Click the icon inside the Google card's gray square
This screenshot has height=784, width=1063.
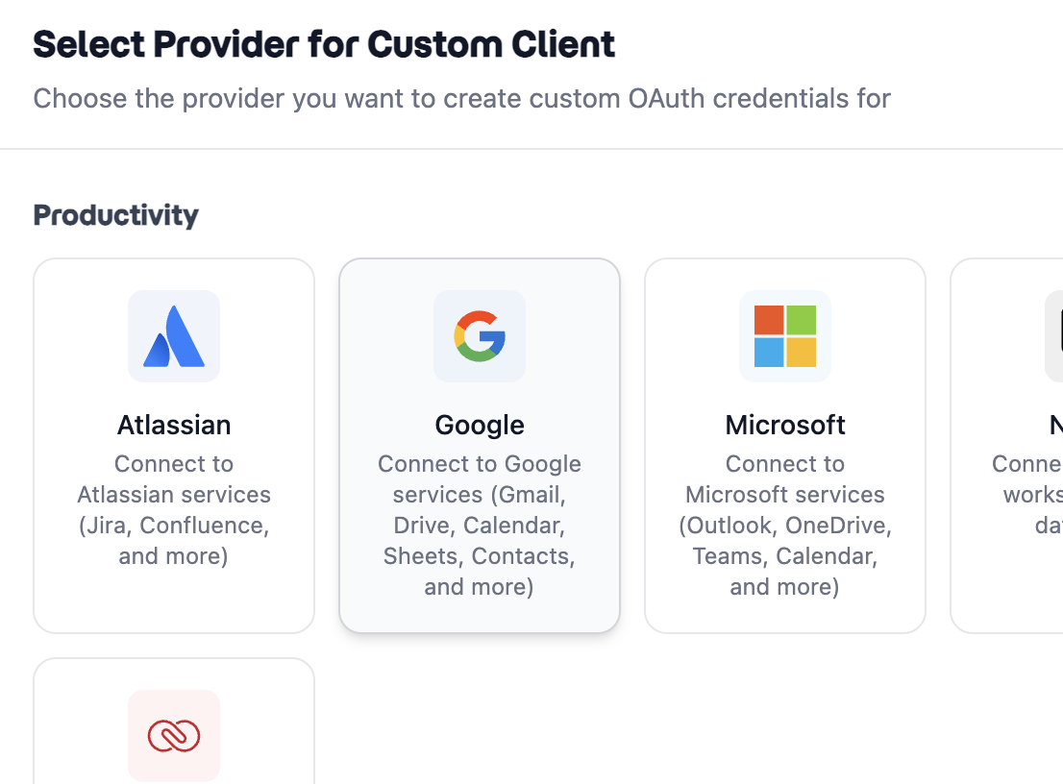(480, 336)
